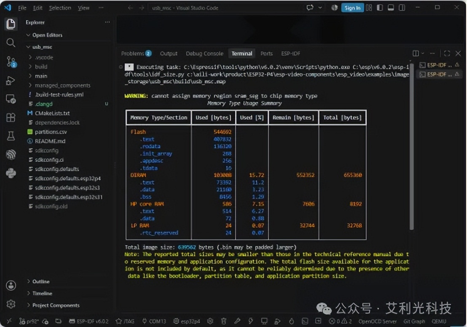Click the Sign In button
Viewport: 467px width, 327px height.
(352, 8)
